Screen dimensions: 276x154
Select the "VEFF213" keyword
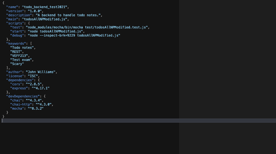(x=19, y=56)
